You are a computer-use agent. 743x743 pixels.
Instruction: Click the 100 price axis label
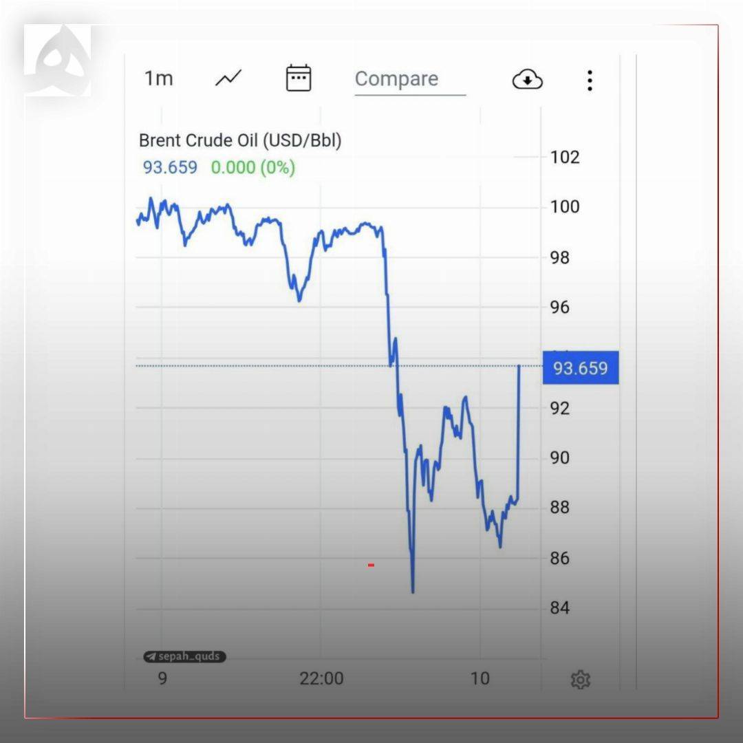point(565,206)
